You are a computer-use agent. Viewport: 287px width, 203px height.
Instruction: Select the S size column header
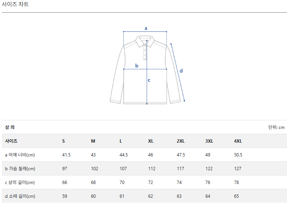pos(63,141)
